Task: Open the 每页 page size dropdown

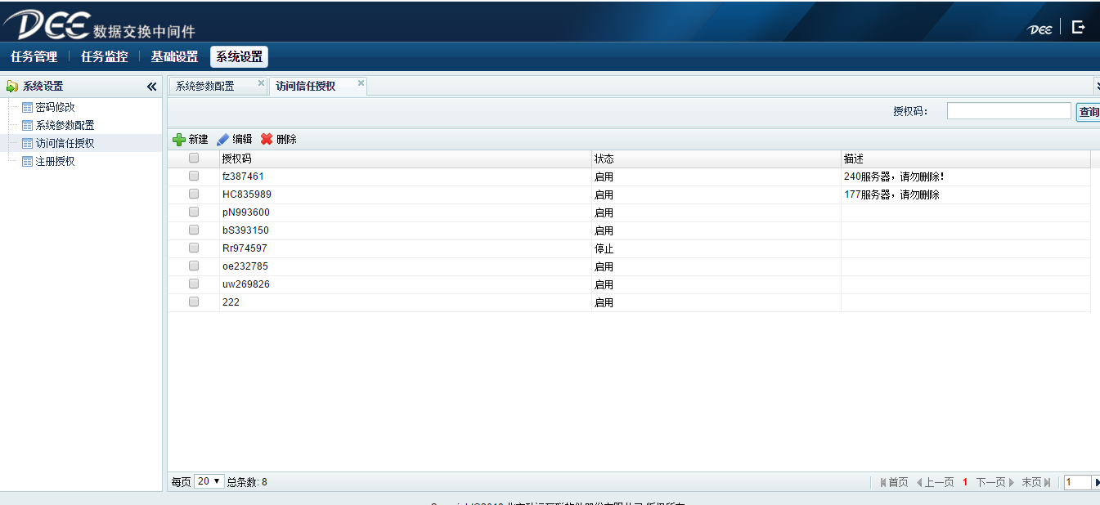Action: (x=209, y=482)
